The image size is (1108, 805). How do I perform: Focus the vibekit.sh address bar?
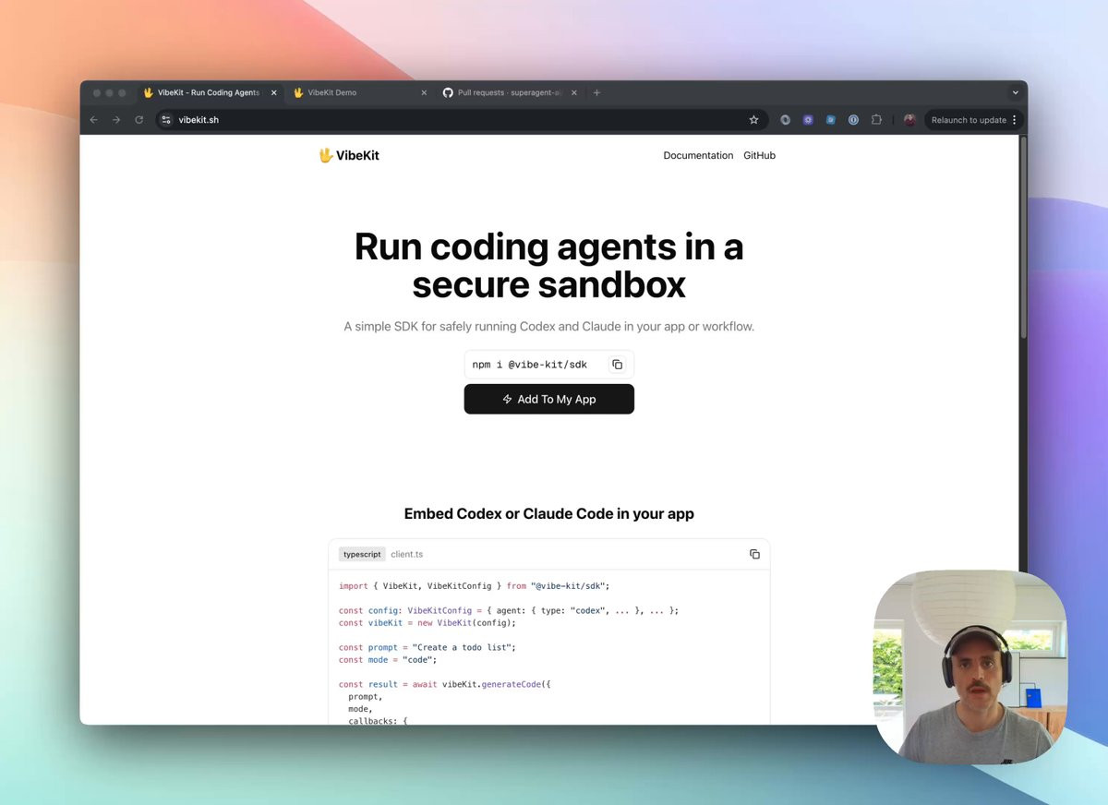(x=462, y=120)
